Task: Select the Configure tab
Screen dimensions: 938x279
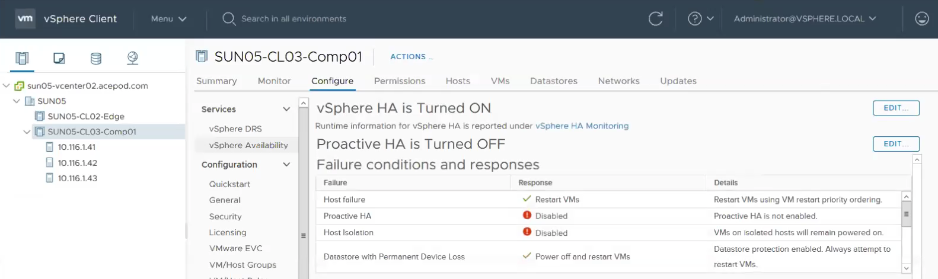Action: point(332,81)
